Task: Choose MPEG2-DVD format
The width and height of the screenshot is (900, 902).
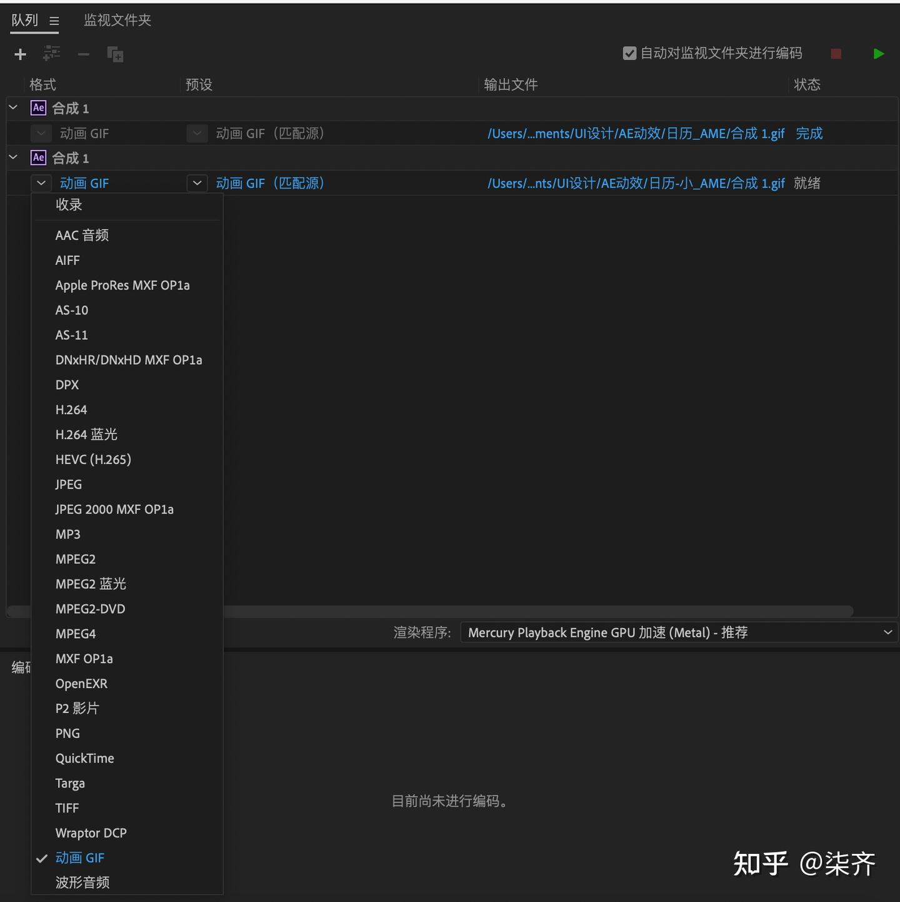Action: pyautogui.click(x=127, y=609)
